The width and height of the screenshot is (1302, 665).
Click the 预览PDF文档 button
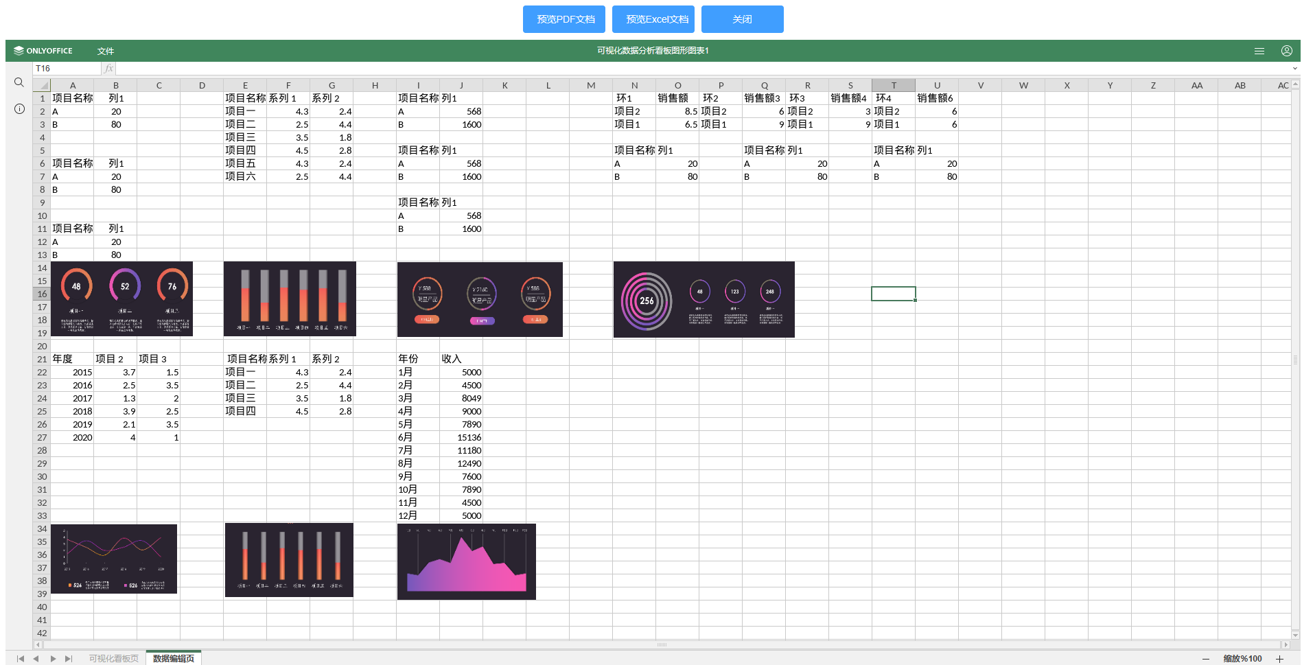pyautogui.click(x=564, y=19)
